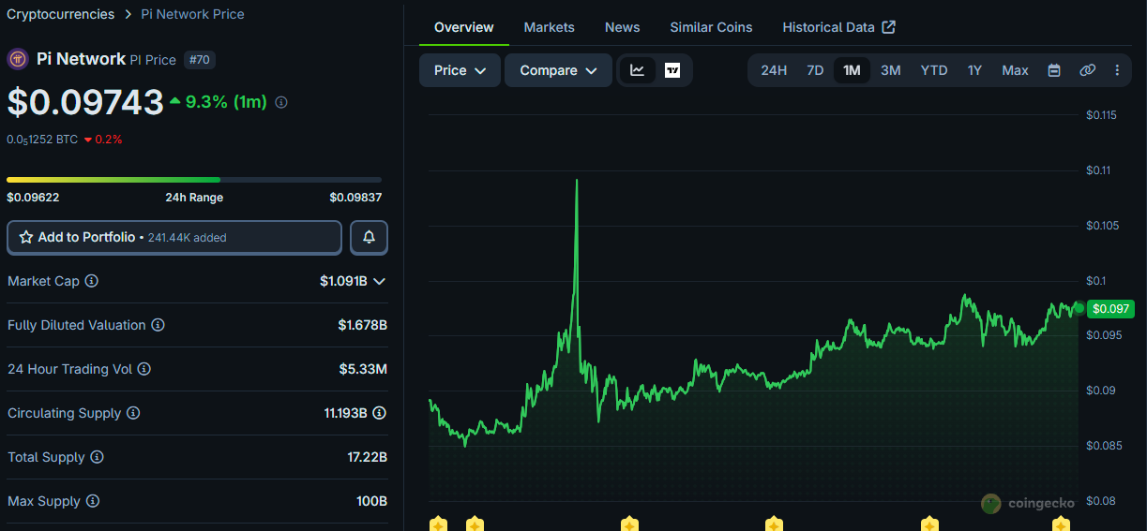
Task: Click the Add to Portfolio button
Action: (x=174, y=238)
